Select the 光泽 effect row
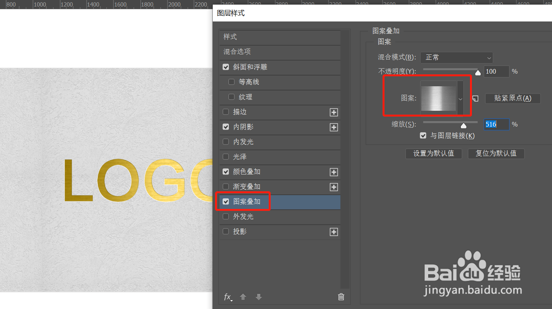552x309 pixels. 280,157
